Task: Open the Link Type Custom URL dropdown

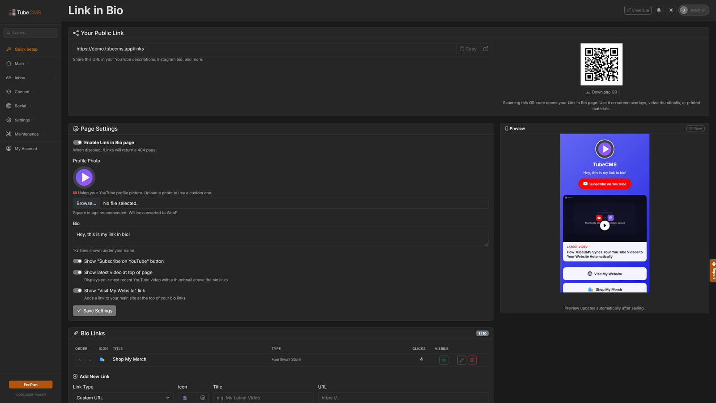Action: [123, 397]
